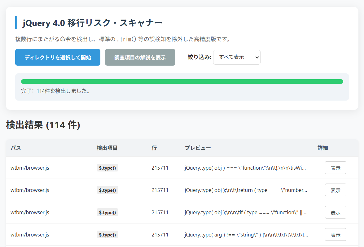The height and width of the screenshot is (247, 364).
Task: Click wtbm/browser.js path in the jQuery.type( arg ) row
Action: click(30, 235)
